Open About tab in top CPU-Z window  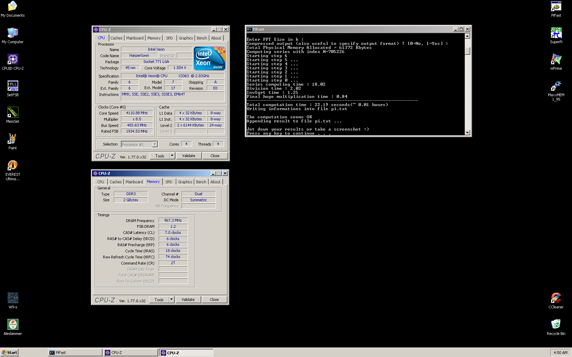point(216,38)
